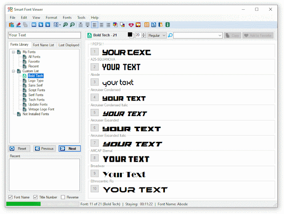Click the decrease line spacing icon
The height and width of the screenshot is (214, 284).
[80, 25]
